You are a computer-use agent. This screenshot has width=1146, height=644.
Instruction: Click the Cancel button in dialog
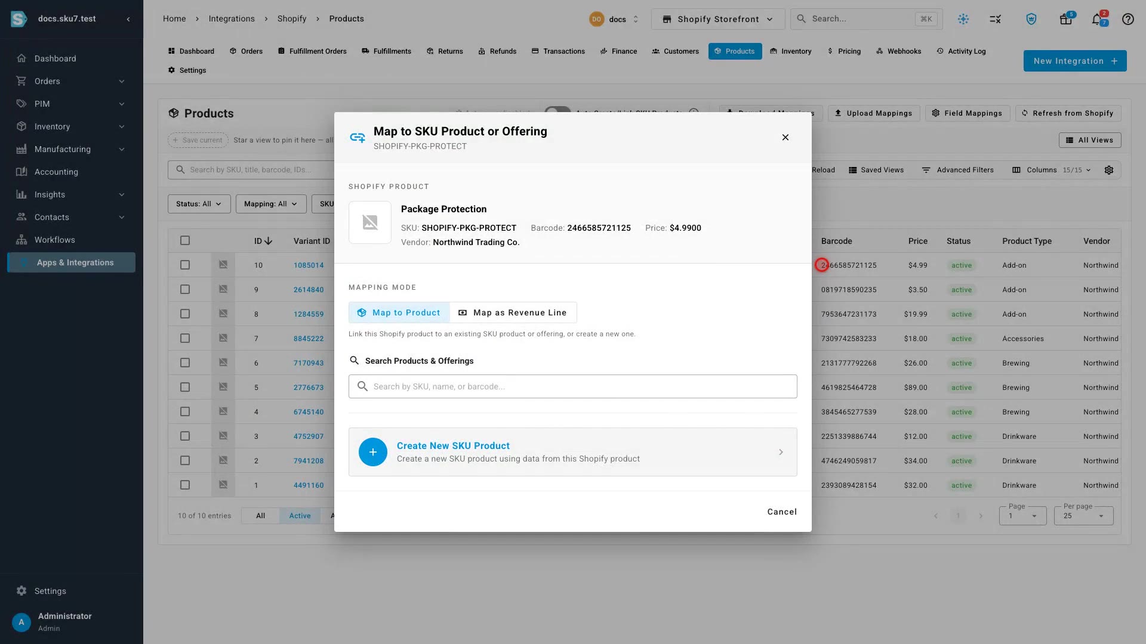point(782,512)
